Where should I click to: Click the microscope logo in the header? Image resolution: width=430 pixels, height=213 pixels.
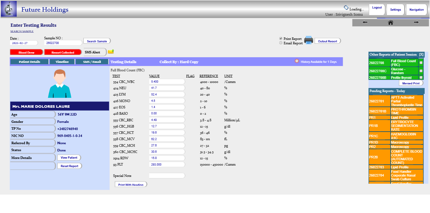[x=9, y=9]
